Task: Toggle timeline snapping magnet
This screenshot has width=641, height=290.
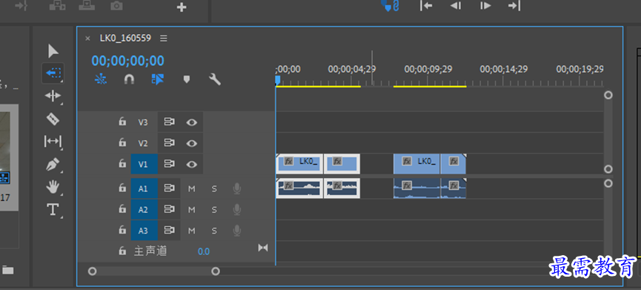Action: [129, 79]
